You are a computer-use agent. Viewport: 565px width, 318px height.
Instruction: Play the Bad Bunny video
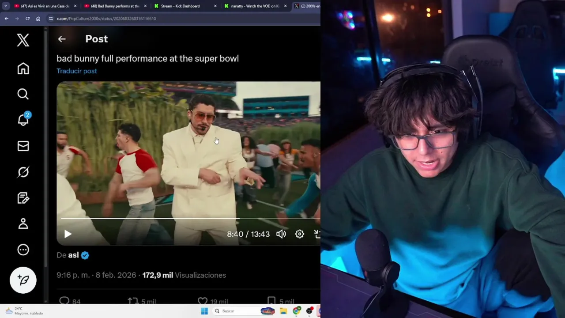tap(68, 234)
